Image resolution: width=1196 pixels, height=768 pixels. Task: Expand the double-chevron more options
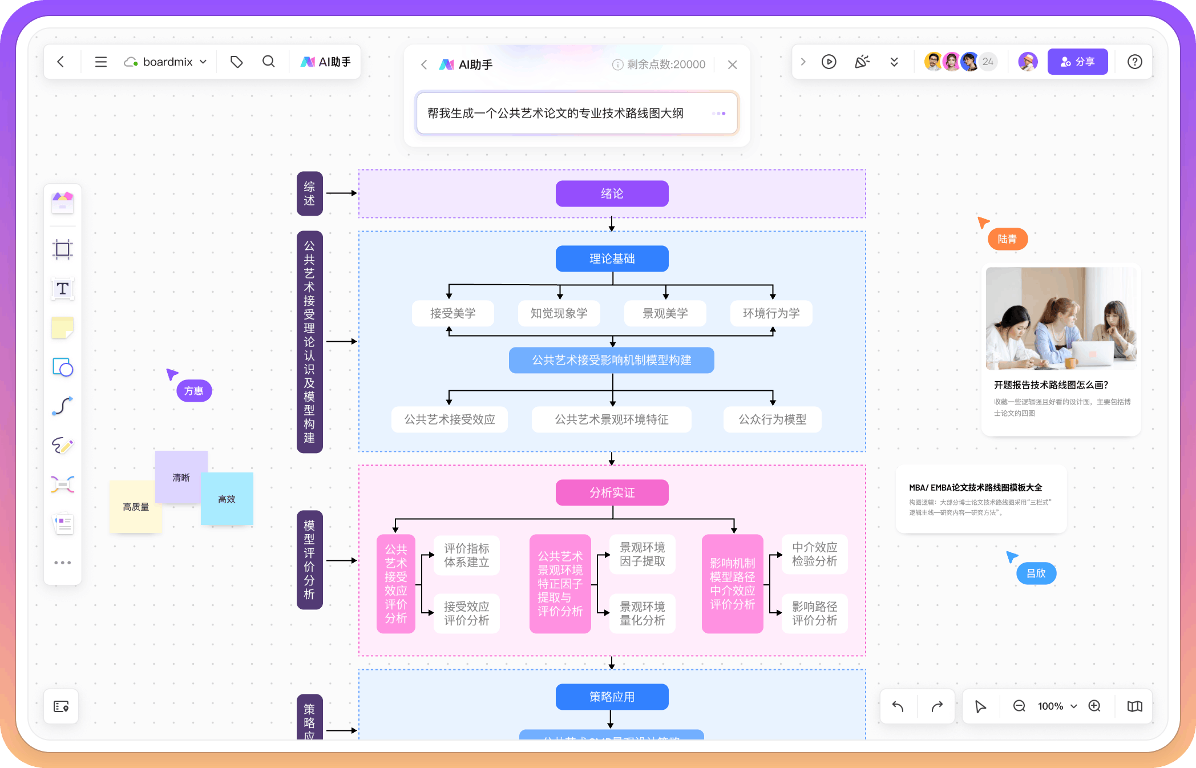[894, 62]
